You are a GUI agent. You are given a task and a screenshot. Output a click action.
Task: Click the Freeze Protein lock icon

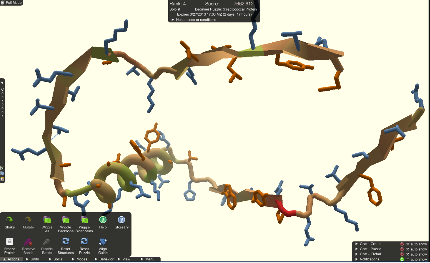click(10, 241)
